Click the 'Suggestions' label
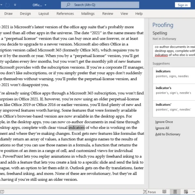This screenshot has width=195, height=195. tap(161, 64)
